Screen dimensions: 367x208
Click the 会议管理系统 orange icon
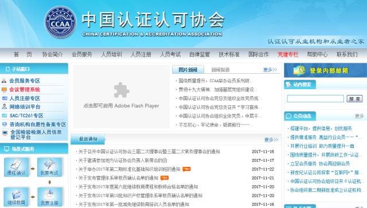click(4, 90)
